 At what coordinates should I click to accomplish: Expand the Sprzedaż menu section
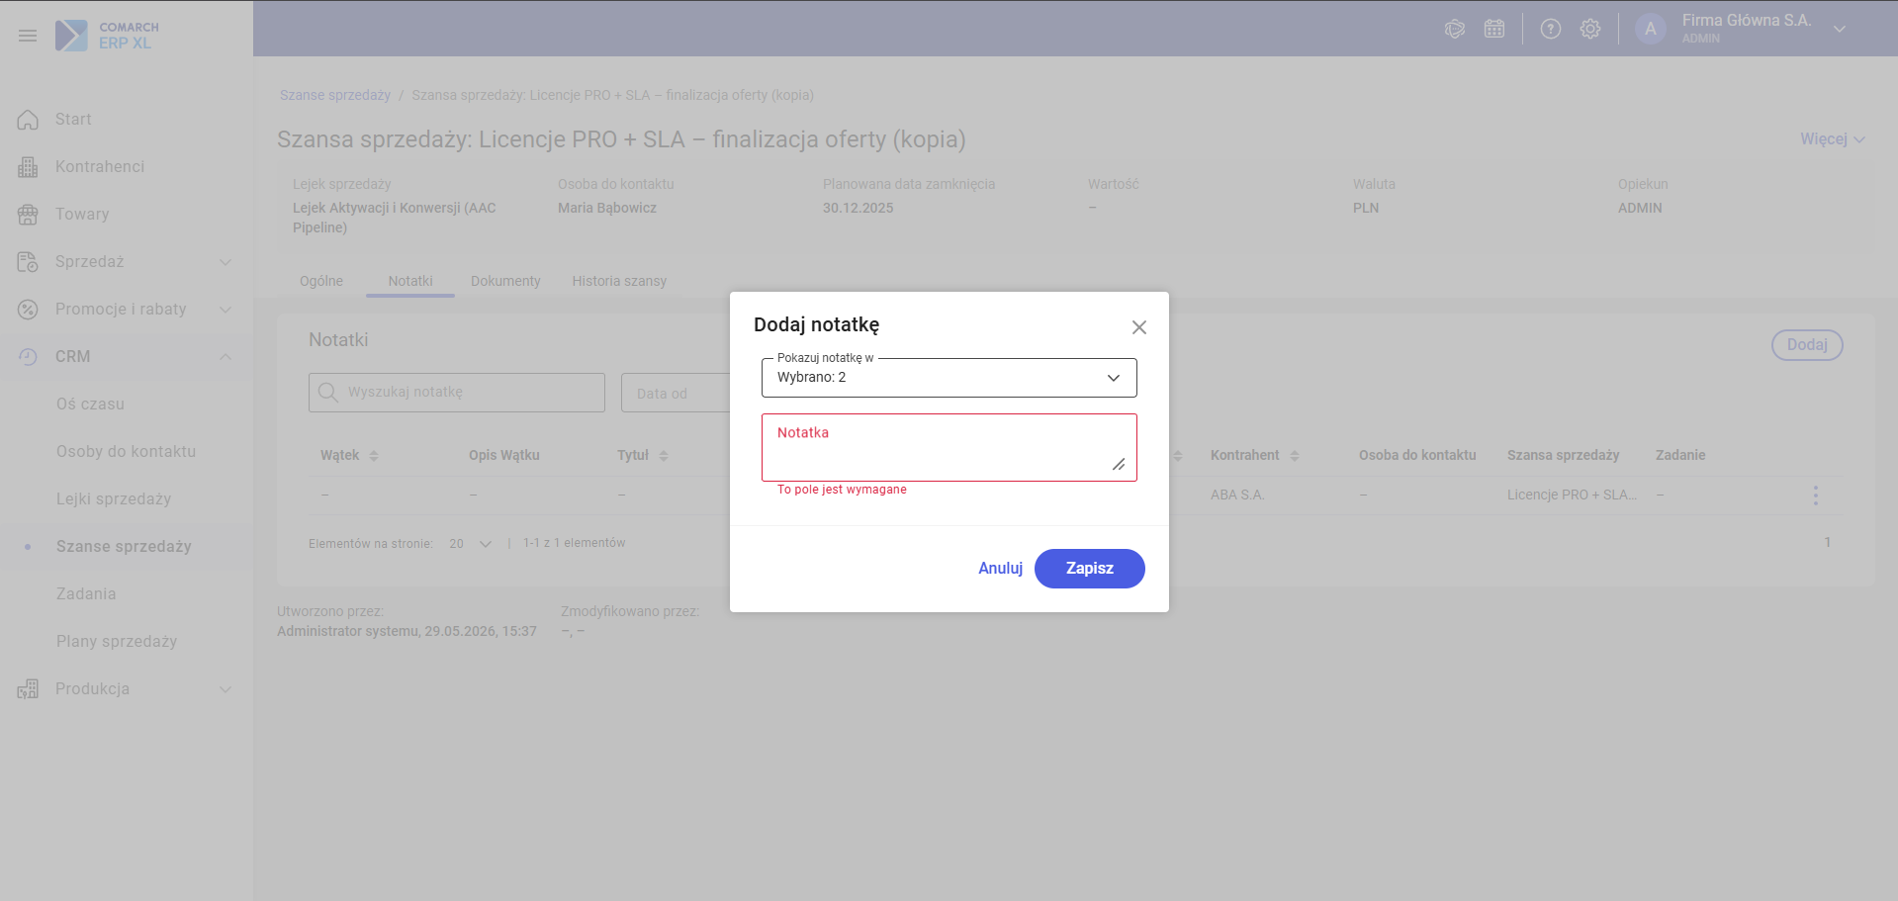[x=226, y=262]
